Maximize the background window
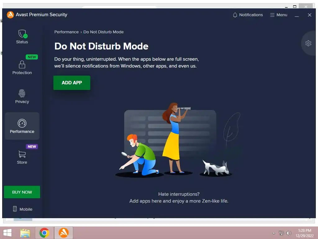 [x=295, y=7]
